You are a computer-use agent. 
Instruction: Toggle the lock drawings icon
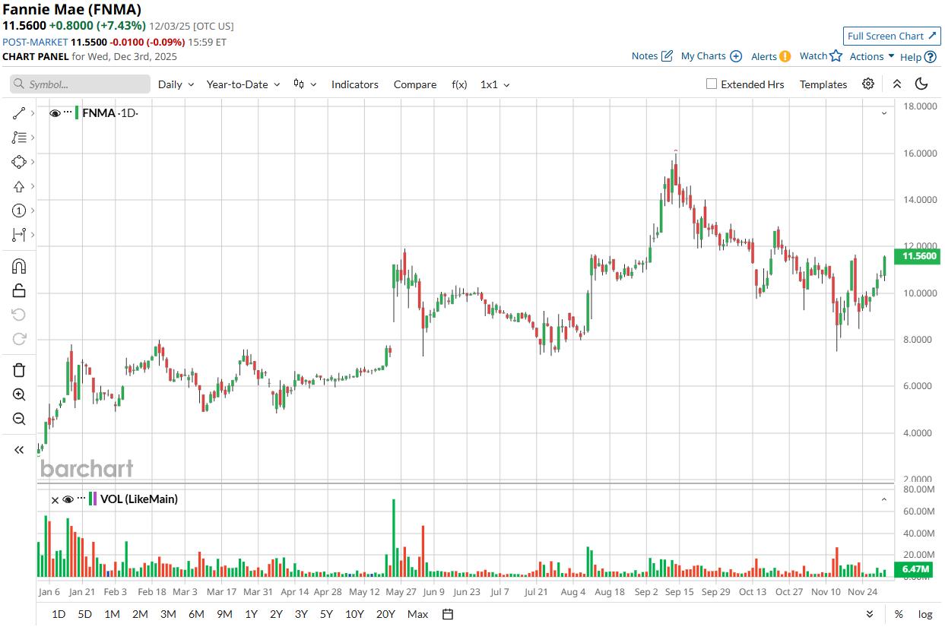tap(19, 290)
